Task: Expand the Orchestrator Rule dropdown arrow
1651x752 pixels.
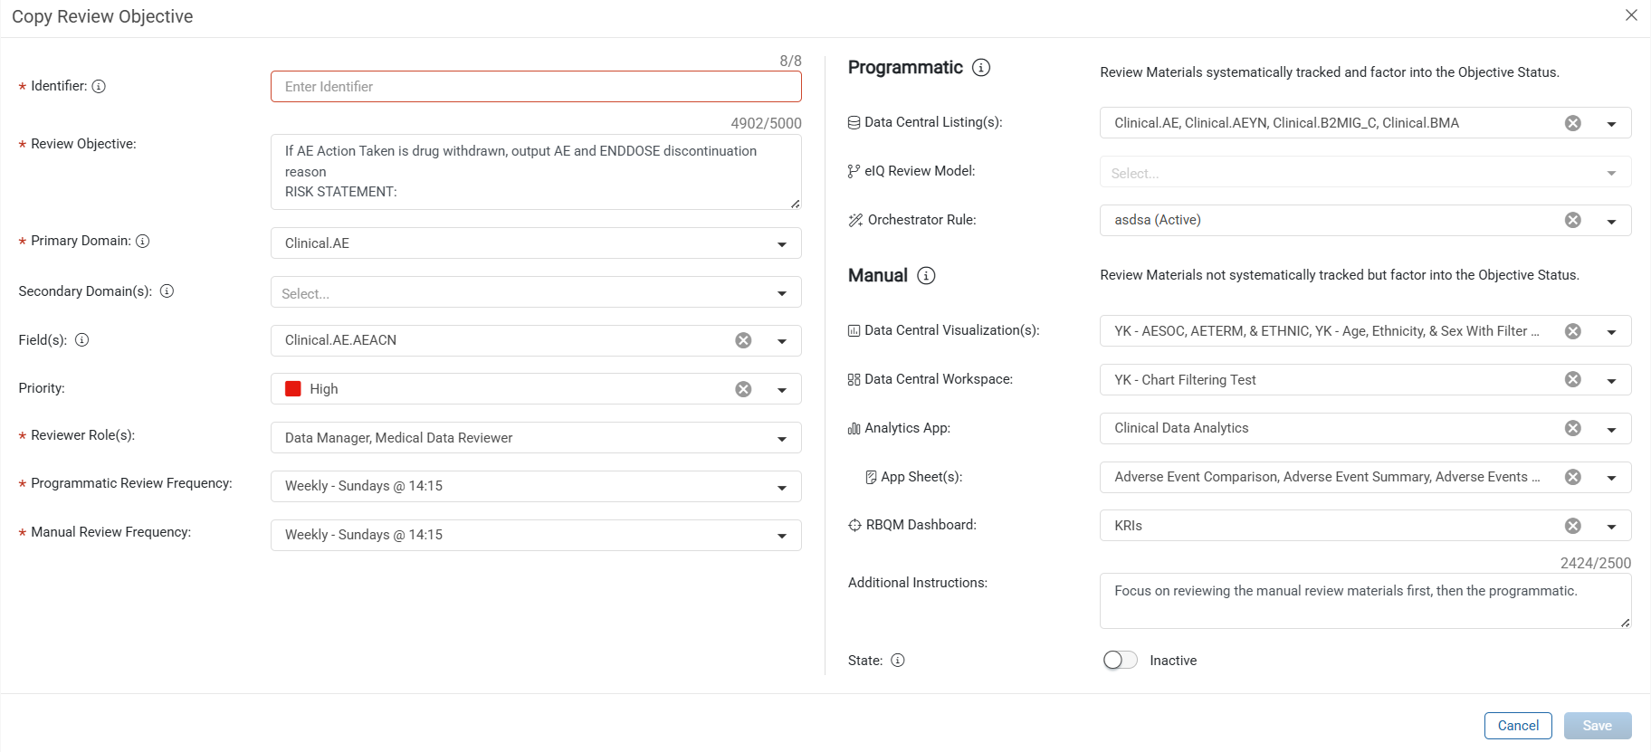Action: click(1611, 221)
